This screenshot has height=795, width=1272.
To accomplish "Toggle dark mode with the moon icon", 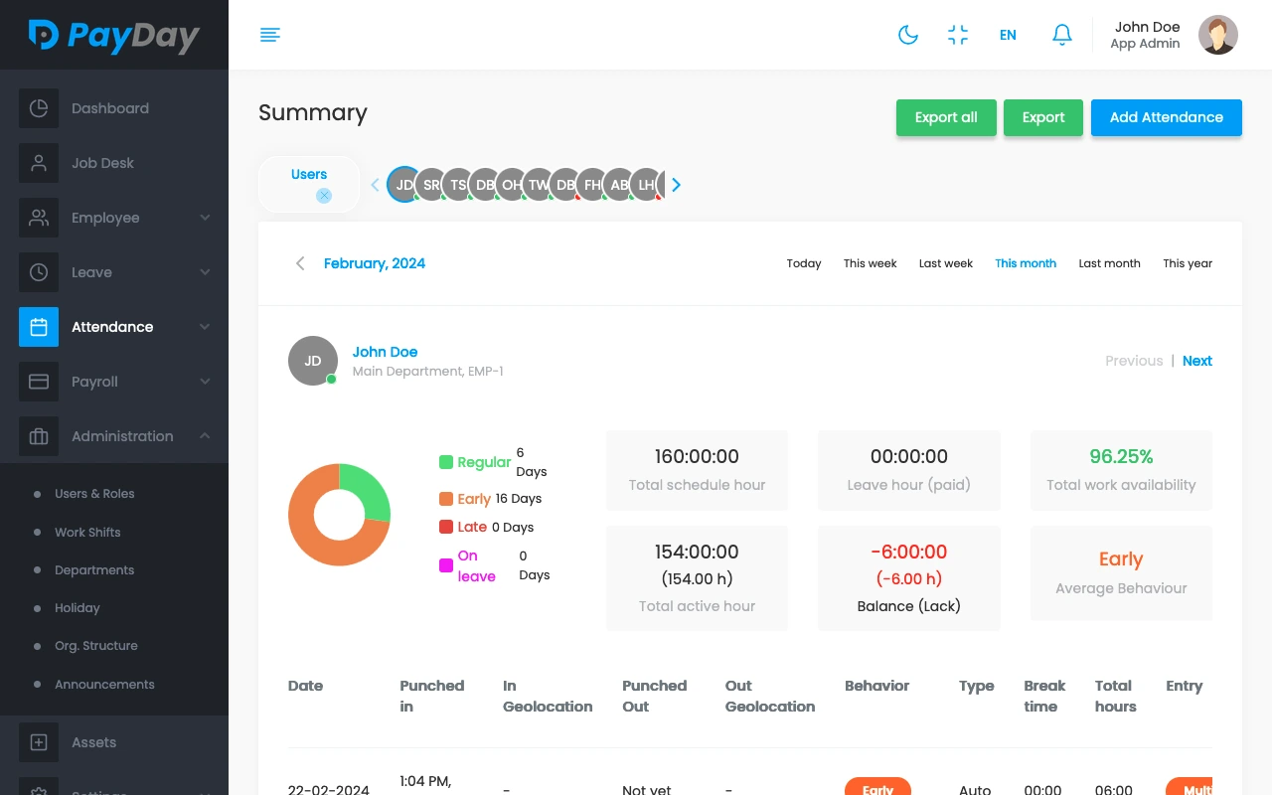I will [907, 35].
